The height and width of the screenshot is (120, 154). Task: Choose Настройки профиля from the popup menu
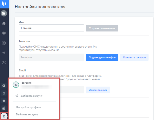(x=28, y=107)
